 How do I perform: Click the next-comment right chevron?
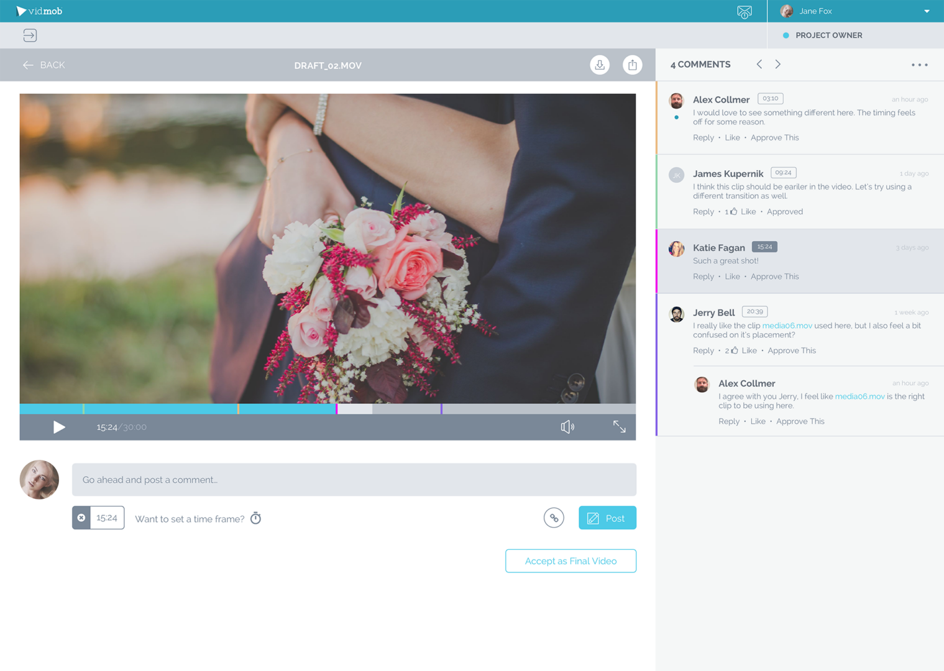pyautogui.click(x=777, y=64)
